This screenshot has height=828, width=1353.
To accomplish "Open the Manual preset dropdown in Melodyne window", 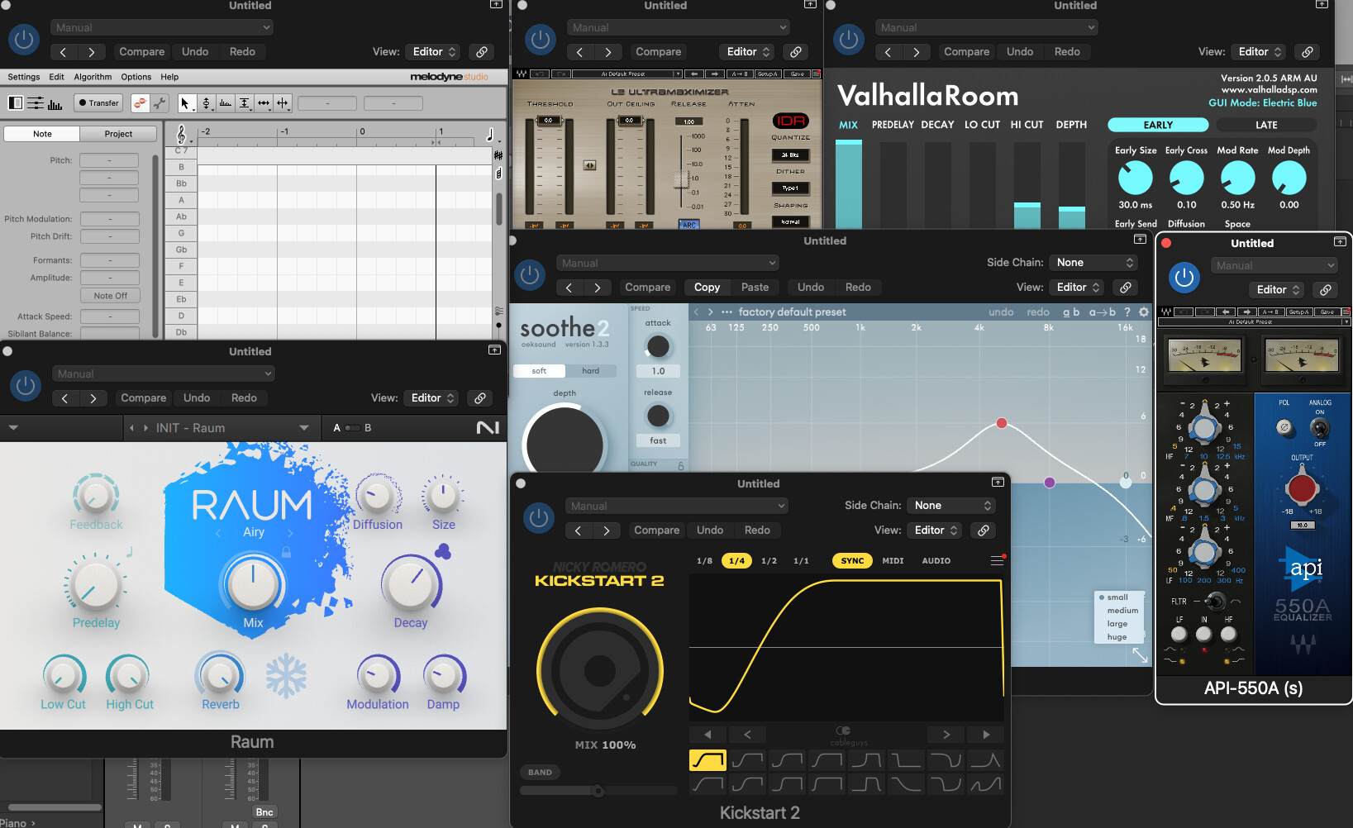I will tap(162, 28).
